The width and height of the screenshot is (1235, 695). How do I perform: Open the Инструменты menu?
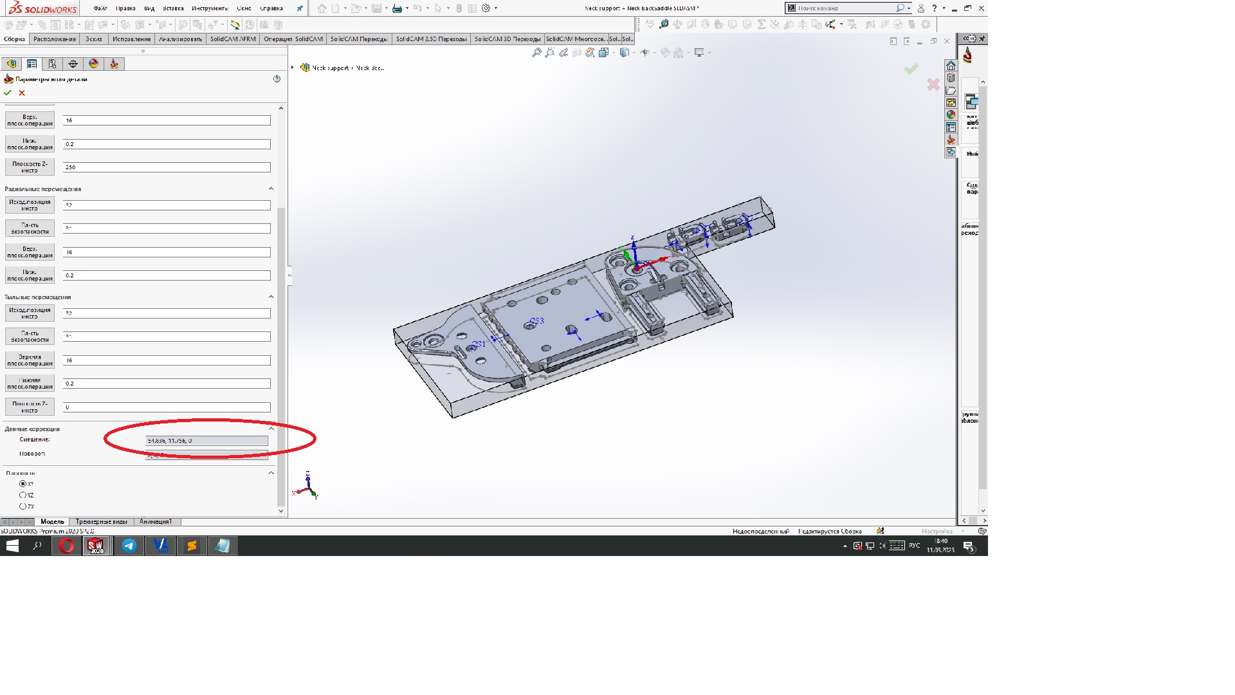pyautogui.click(x=209, y=8)
